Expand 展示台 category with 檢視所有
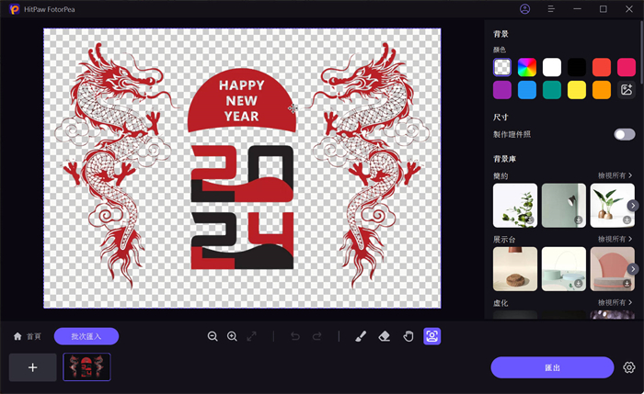This screenshot has width=644, height=394. (x=615, y=239)
